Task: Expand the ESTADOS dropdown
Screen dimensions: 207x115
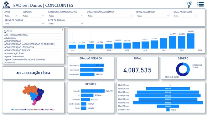Action: [34, 16]
